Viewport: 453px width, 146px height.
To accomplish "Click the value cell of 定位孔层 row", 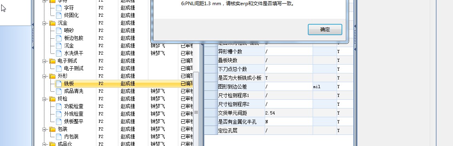I will click(289, 130).
